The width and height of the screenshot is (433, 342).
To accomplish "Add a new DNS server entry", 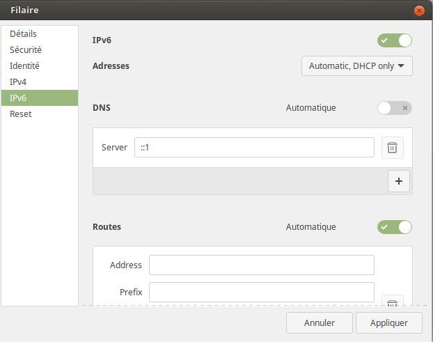I will [x=398, y=181].
